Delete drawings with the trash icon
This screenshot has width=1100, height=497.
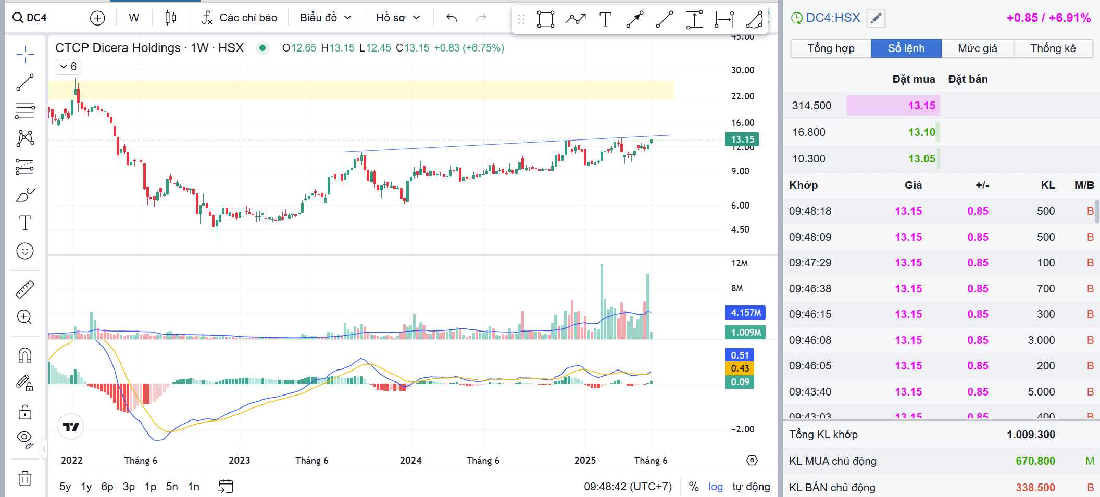pyautogui.click(x=25, y=478)
